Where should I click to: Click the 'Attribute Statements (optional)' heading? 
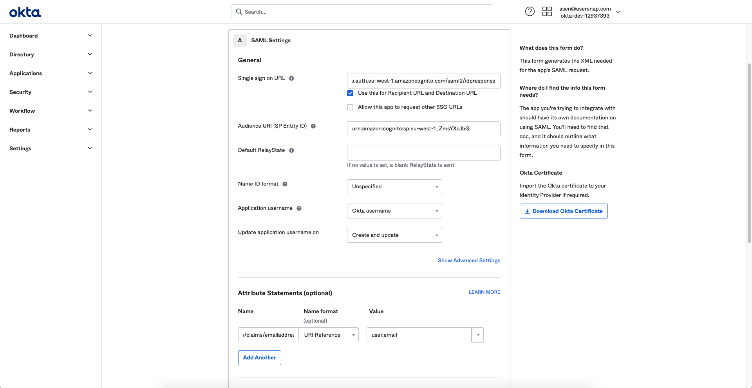pos(285,293)
